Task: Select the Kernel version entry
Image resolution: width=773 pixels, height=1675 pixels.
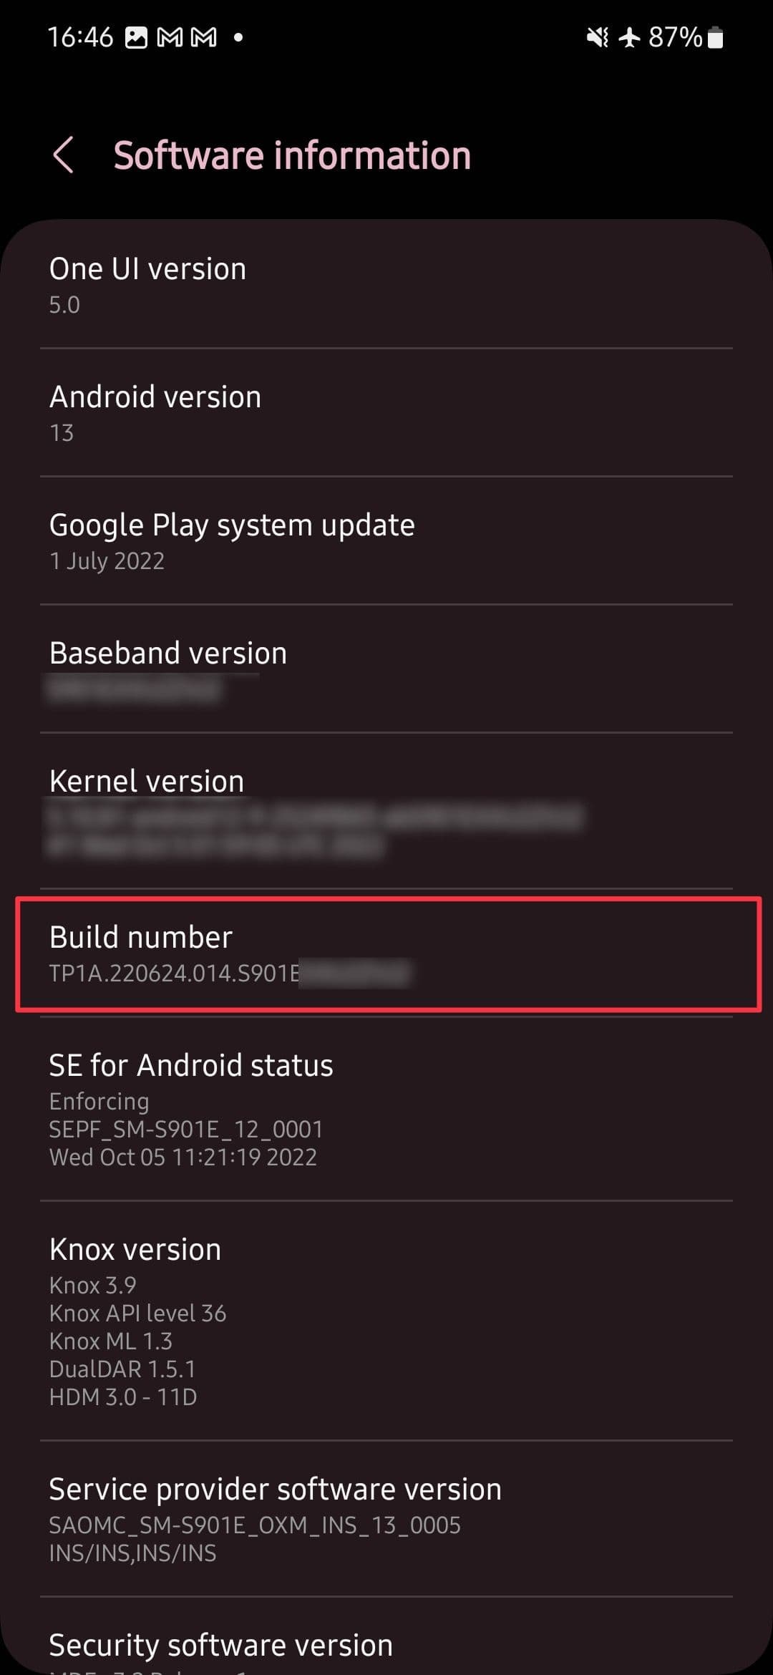Action: pyautogui.click(x=386, y=811)
